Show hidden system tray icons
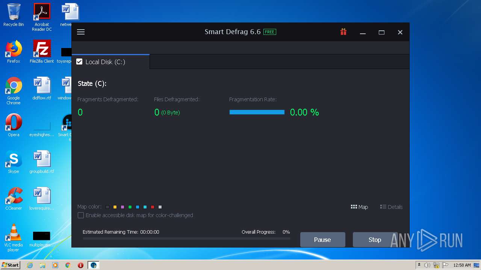This screenshot has height=270, width=481. (419, 265)
